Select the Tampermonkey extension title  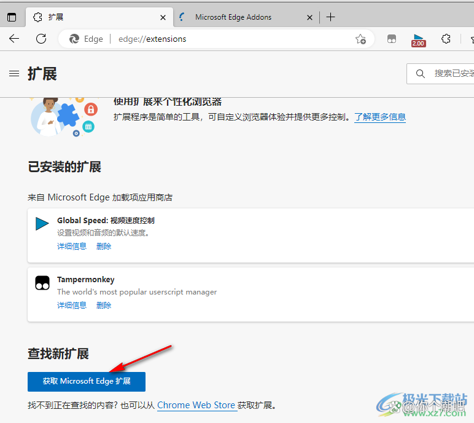pos(86,280)
